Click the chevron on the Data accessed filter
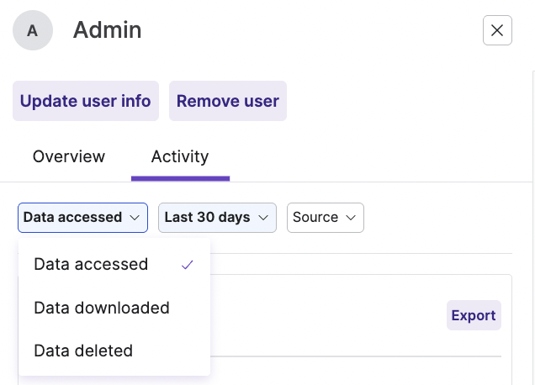The height and width of the screenshot is (385, 535). (135, 218)
